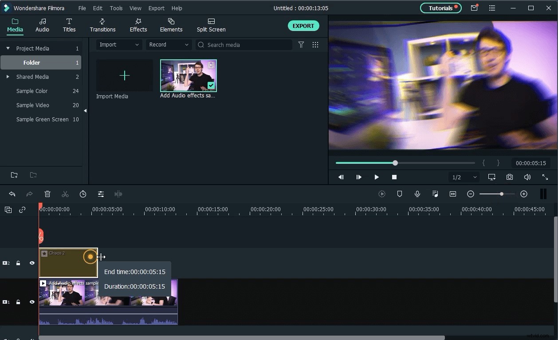Click the Delete trash icon on timeline toolbar
Viewport: 558px width, 340px height.
tap(47, 194)
